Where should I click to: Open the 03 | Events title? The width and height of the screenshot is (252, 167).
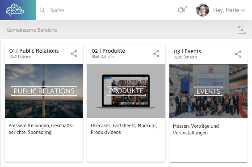pyautogui.click(x=187, y=51)
